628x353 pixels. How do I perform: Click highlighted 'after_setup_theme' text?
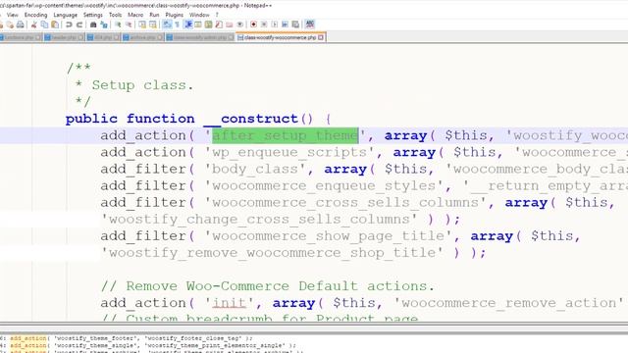click(286, 135)
